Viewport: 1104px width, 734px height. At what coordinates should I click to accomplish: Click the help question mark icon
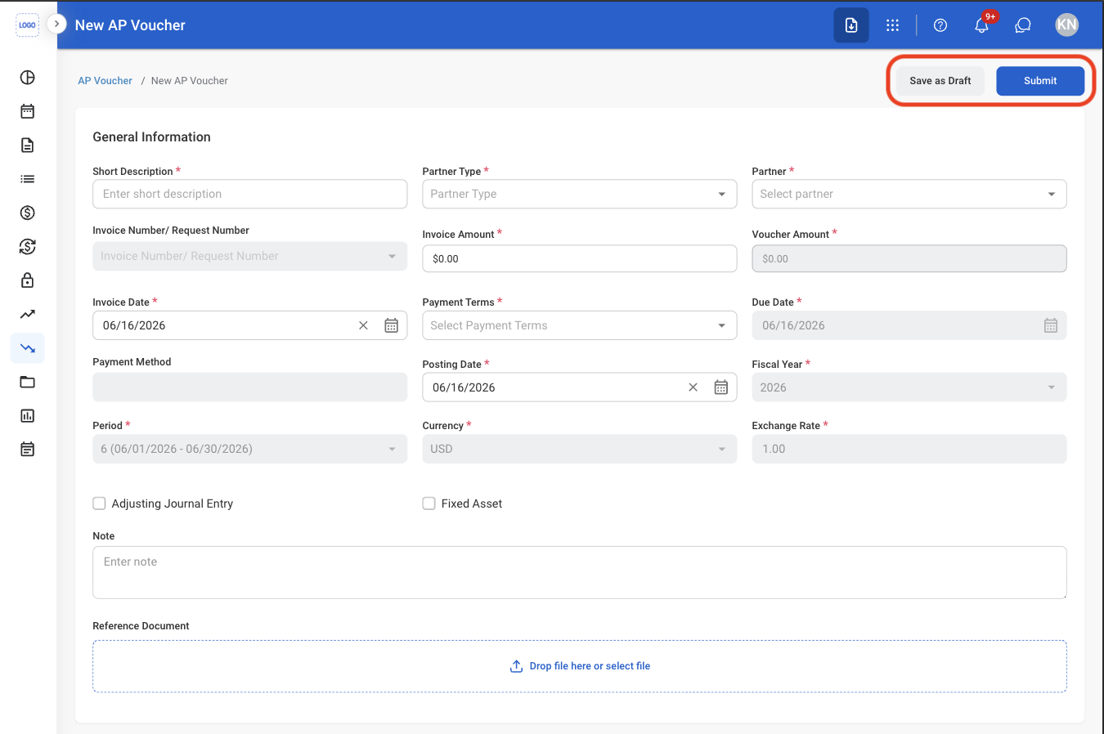point(940,25)
